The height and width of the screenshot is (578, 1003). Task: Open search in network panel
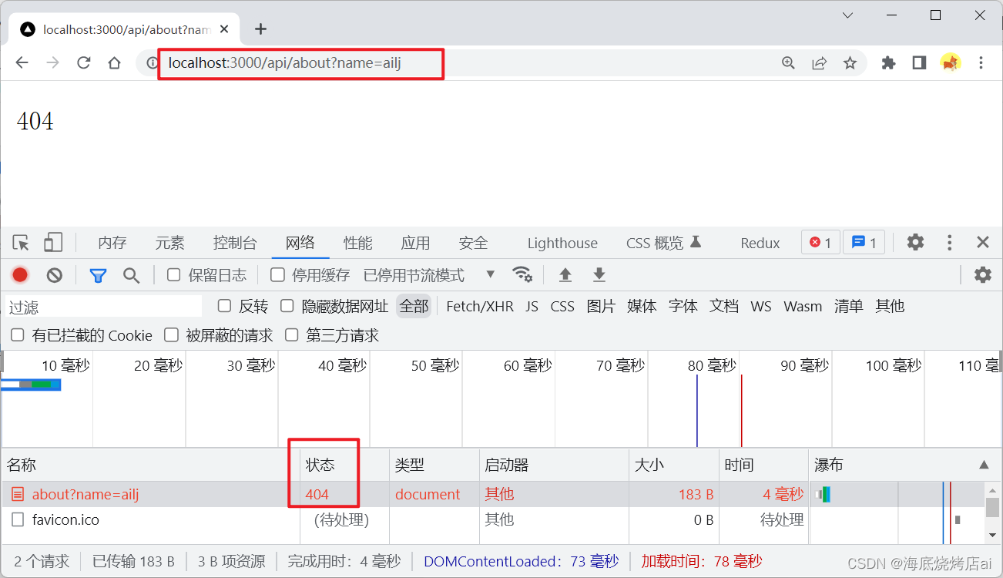pyautogui.click(x=132, y=275)
